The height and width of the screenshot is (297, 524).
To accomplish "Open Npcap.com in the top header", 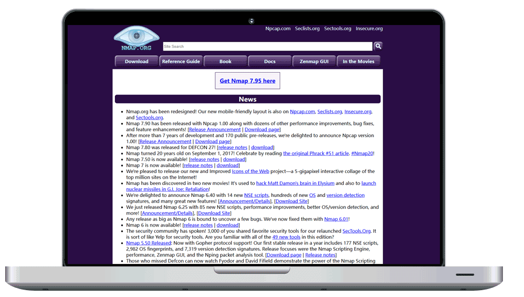I will [278, 28].
